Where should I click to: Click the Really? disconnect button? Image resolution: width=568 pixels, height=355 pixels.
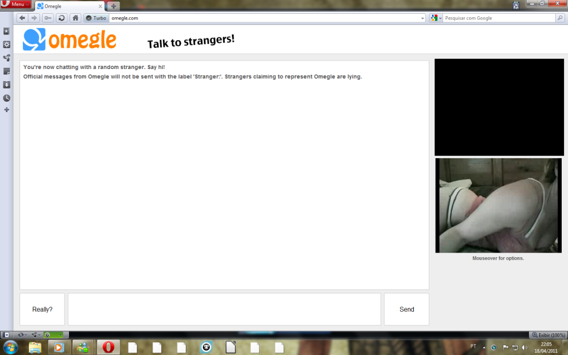coord(42,310)
